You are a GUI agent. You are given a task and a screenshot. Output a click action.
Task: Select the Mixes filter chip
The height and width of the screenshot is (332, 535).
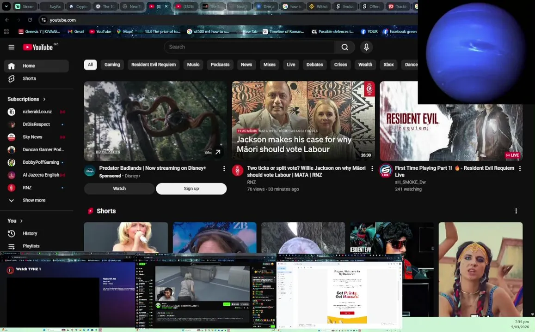pos(269,65)
